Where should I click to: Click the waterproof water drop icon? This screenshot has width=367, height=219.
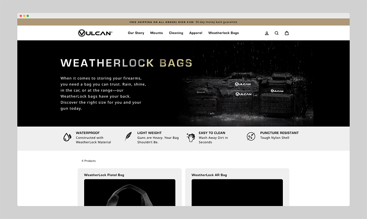[x=67, y=137]
